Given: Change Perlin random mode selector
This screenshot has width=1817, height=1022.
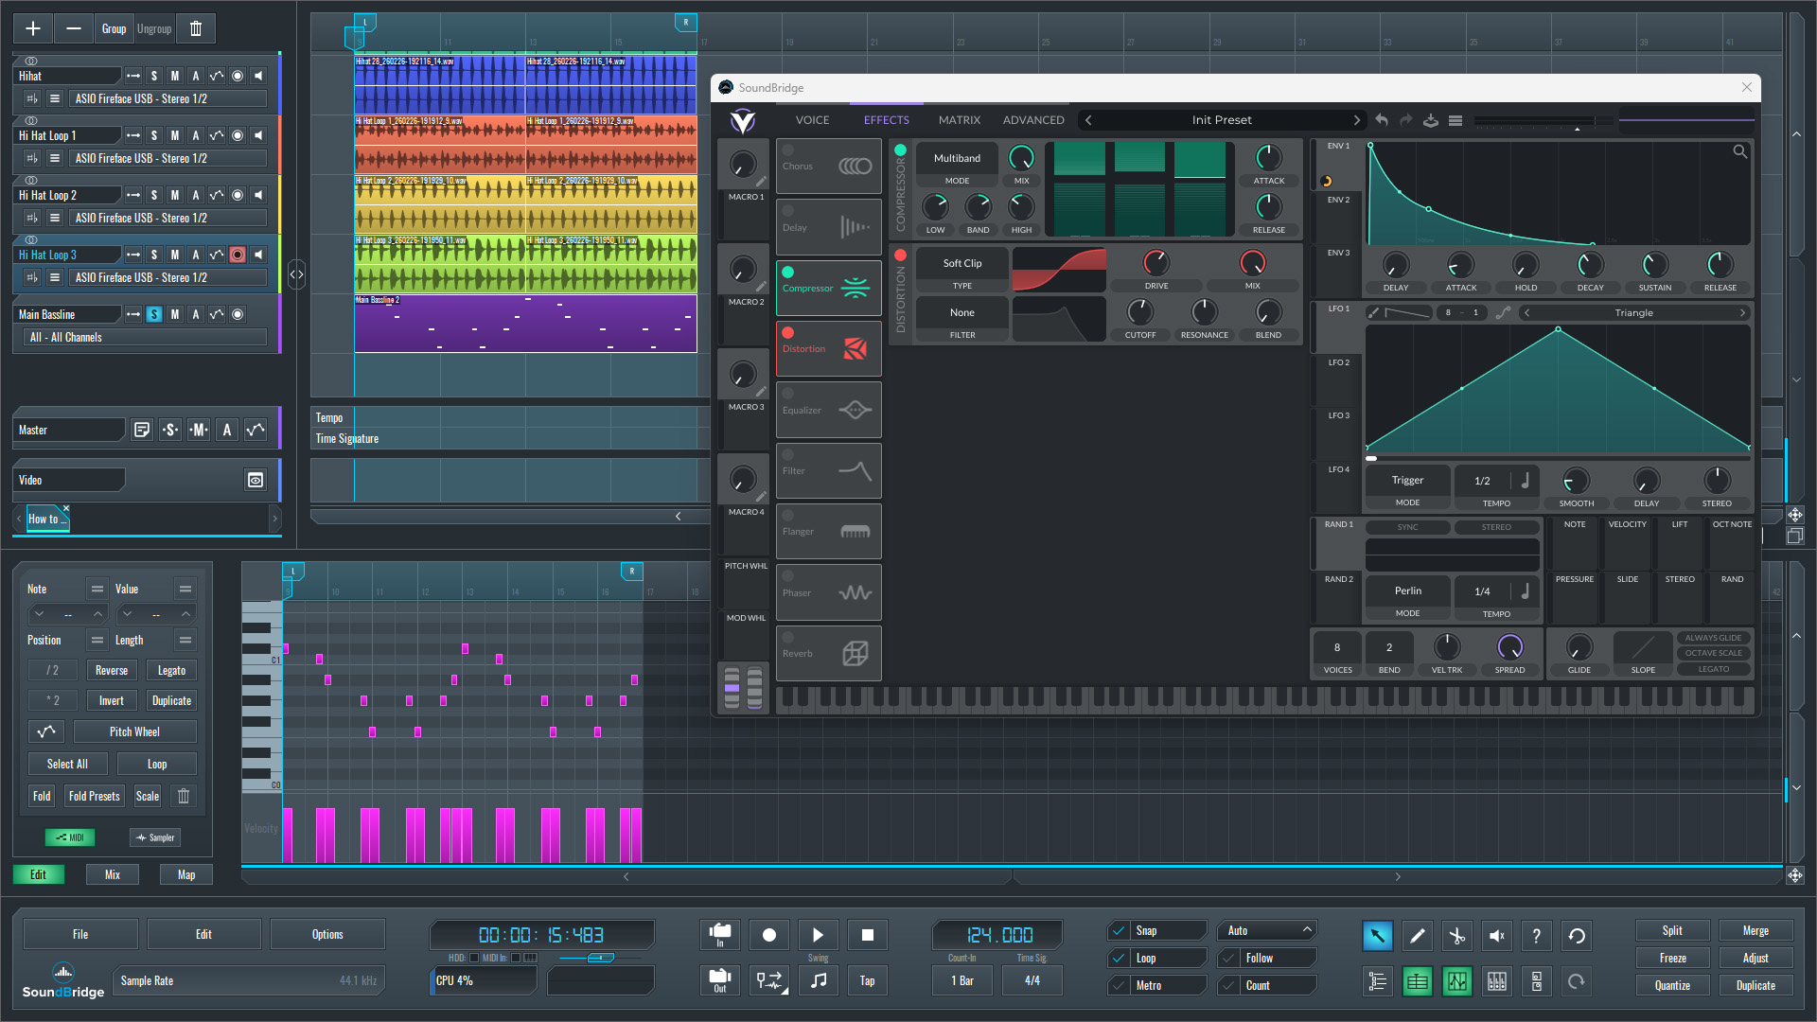Looking at the screenshot, I should tap(1407, 590).
